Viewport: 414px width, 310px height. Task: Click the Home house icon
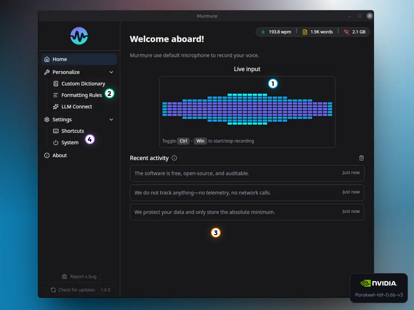[x=47, y=59]
